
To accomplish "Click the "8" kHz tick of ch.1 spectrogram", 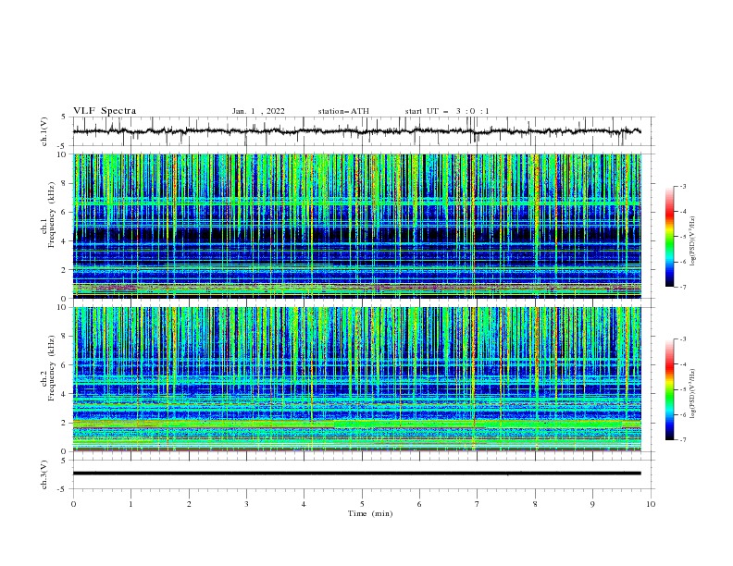I will coord(66,183).
